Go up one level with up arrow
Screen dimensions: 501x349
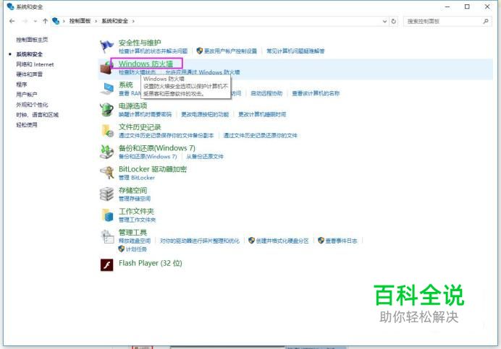click(x=45, y=21)
